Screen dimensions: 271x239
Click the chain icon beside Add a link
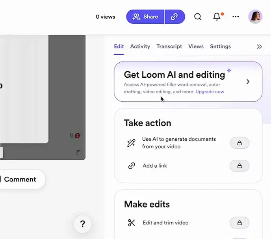pos(132,166)
